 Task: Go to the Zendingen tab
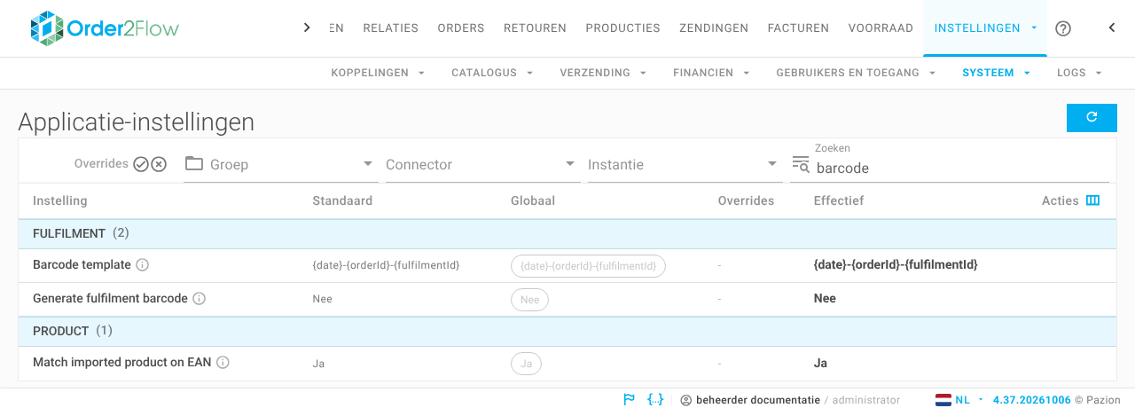(x=714, y=28)
